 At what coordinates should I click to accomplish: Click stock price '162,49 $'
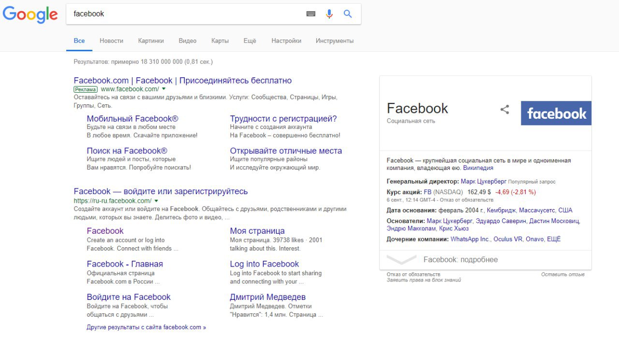click(479, 192)
